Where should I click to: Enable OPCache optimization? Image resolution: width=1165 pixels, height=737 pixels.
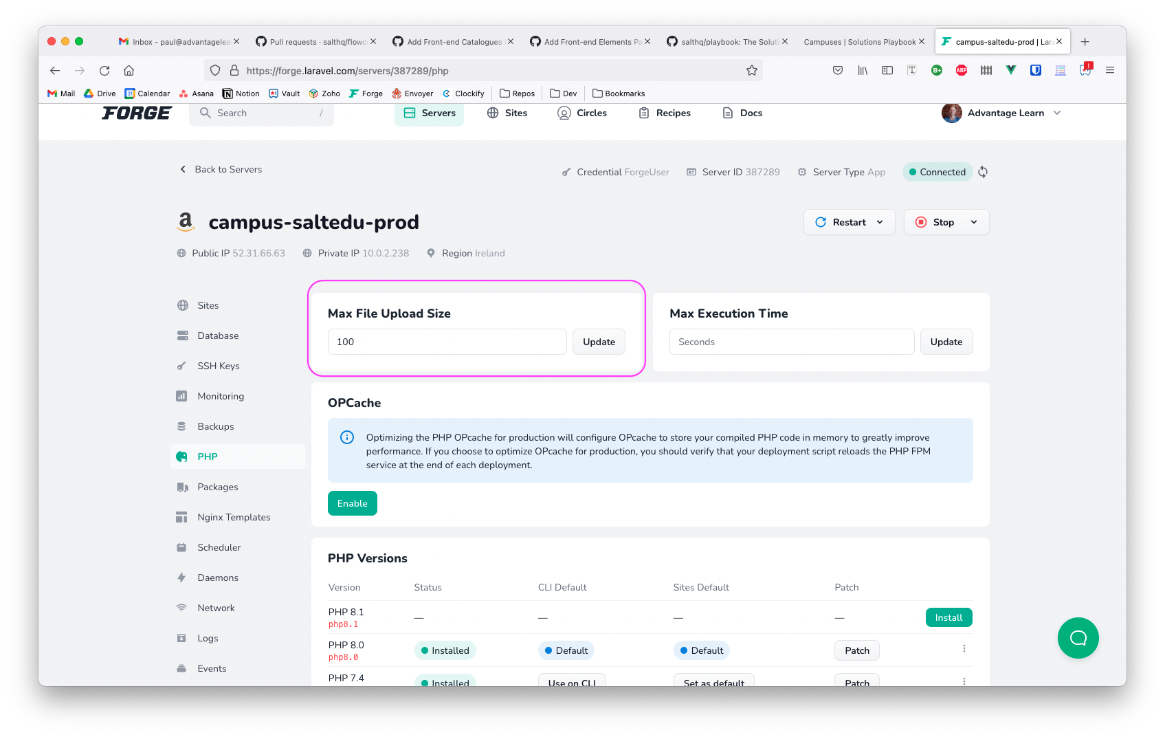(x=352, y=503)
